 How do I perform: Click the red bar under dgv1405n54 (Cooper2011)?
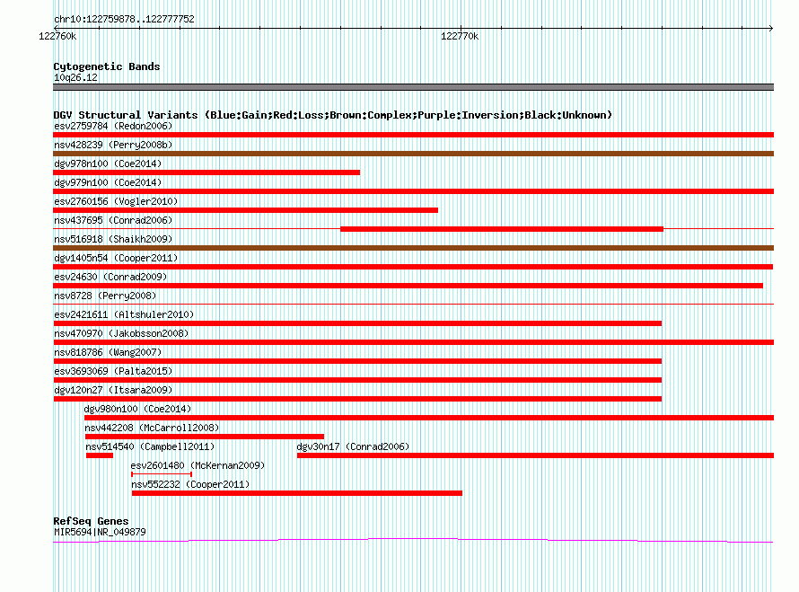pos(413,267)
